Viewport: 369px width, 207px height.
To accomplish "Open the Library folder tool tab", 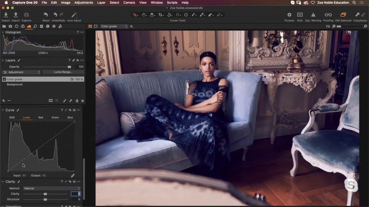I will 4,26.
